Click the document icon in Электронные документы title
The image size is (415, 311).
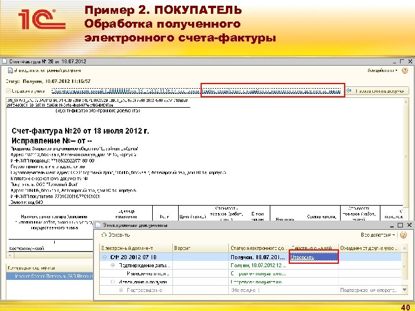click(x=98, y=225)
